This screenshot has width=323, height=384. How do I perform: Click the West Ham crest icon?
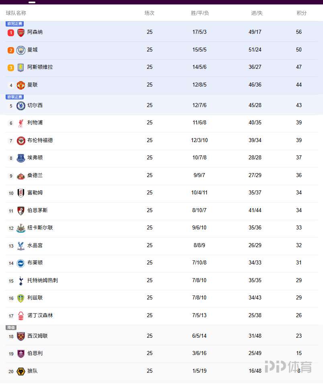pyautogui.click(x=21, y=337)
